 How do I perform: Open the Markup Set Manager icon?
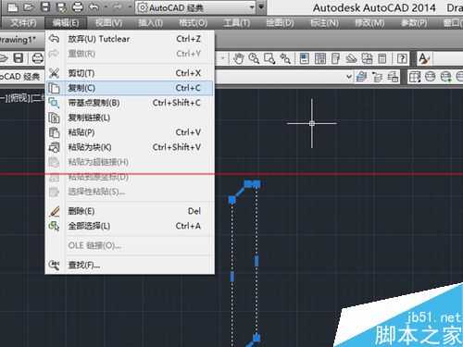(x=367, y=58)
